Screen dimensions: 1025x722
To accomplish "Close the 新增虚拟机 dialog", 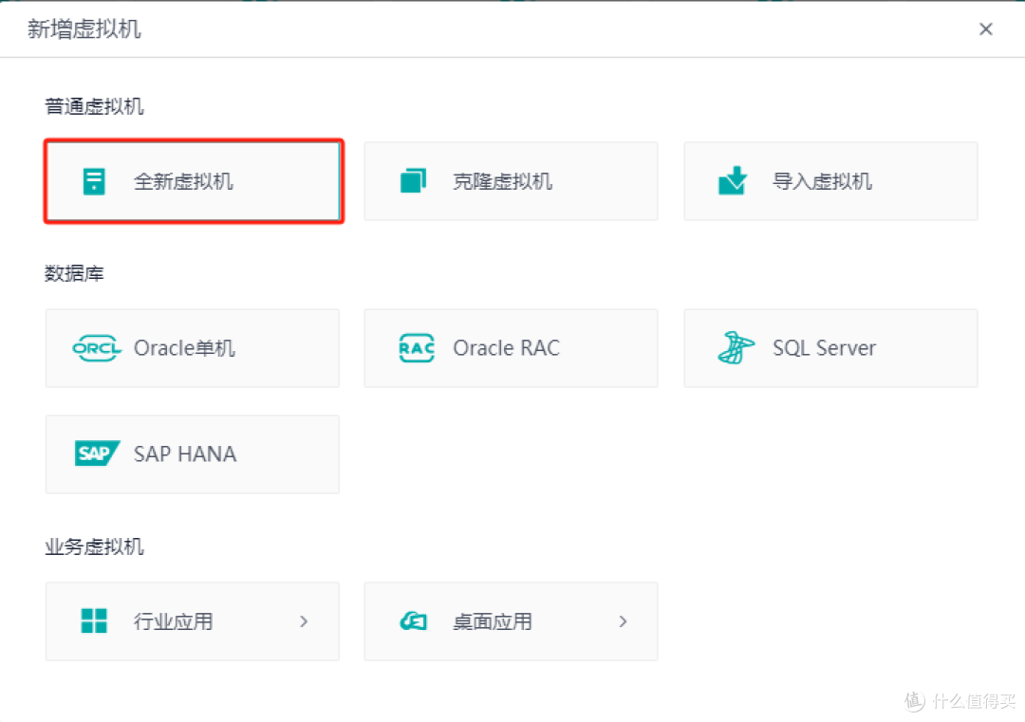I will click(986, 29).
